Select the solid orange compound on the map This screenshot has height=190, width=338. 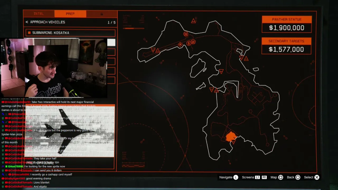click(x=231, y=136)
